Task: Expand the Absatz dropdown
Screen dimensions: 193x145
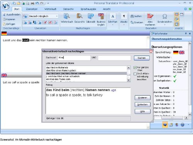Action: pyautogui.click(x=124, y=25)
